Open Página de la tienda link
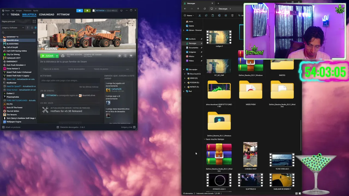The height and width of the screenshot is (196, 349). pyautogui.click(x=51, y=69)
